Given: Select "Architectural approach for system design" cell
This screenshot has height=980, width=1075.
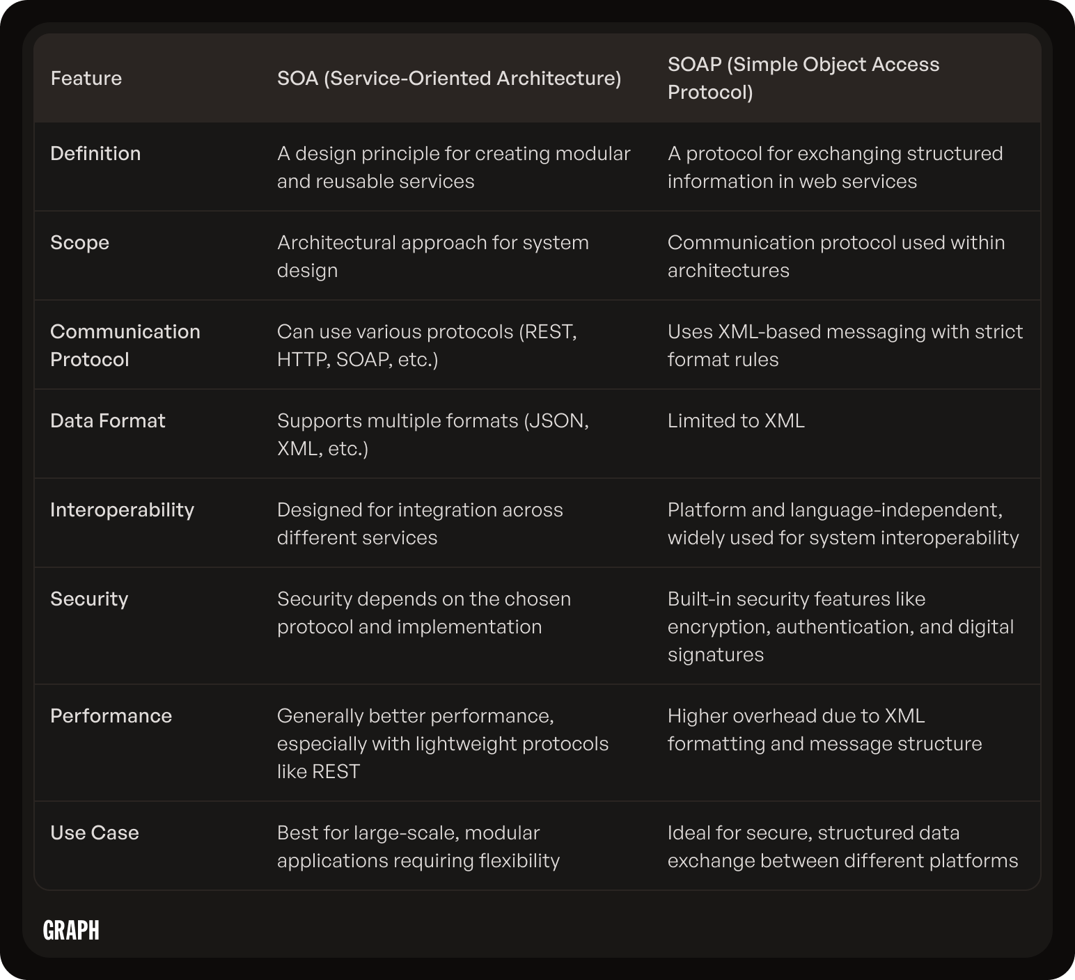Looking at the screenshot, I should click(x=433, y=256).
